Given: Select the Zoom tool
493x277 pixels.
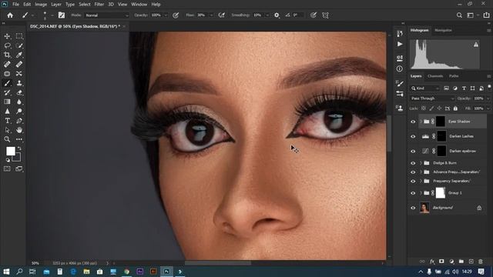Looking at the screenshot, I should pyautogui.click(x=7, y=139).
